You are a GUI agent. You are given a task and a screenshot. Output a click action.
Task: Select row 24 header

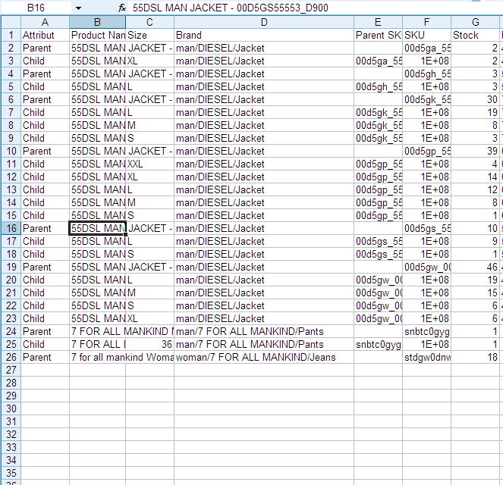click(11, 332)
